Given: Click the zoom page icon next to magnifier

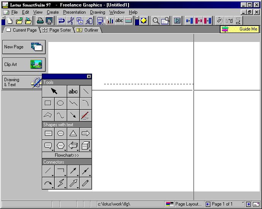Looking at the screenshot, I should coord(165,21).
